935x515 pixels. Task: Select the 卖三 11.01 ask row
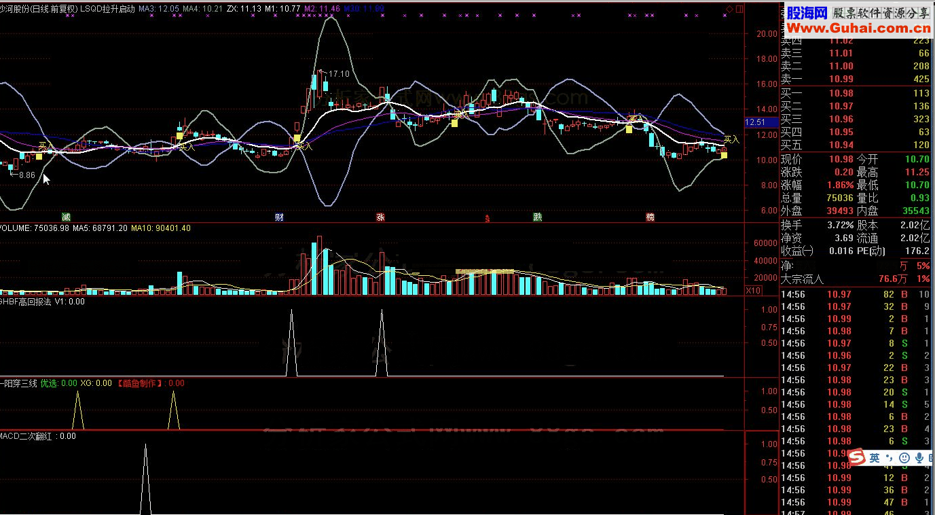857,53
